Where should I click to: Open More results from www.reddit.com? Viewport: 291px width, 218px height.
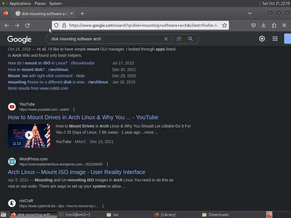click(38, 89)
